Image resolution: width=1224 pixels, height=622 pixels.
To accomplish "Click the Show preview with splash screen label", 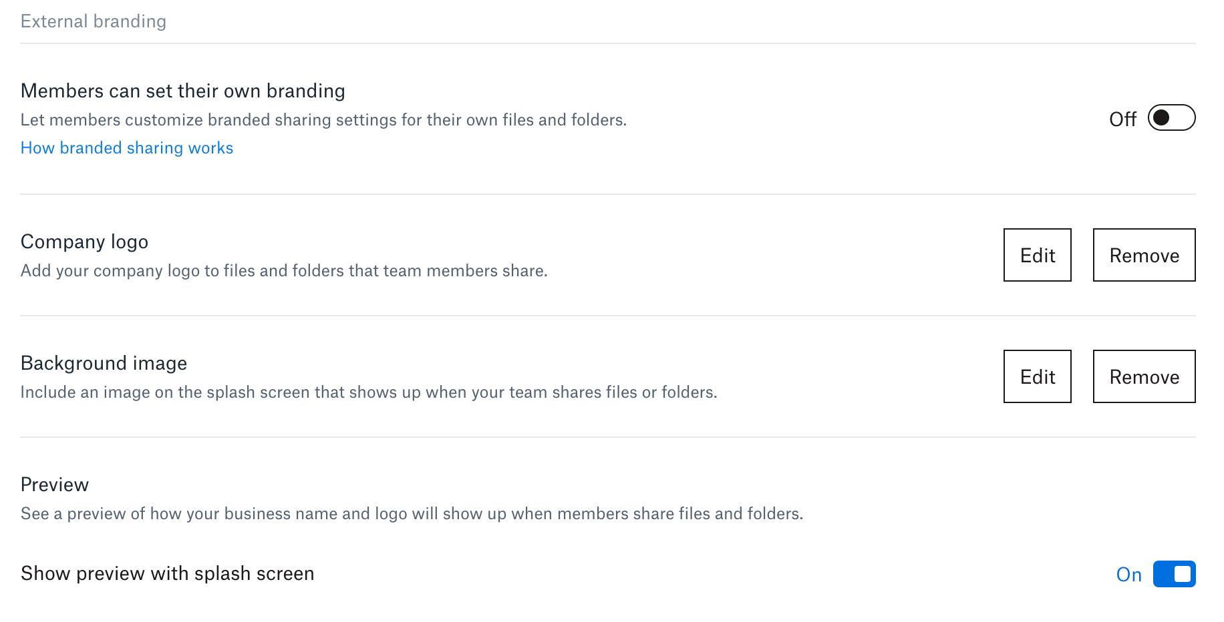I will pyautogui.click(x=167, y=573).
